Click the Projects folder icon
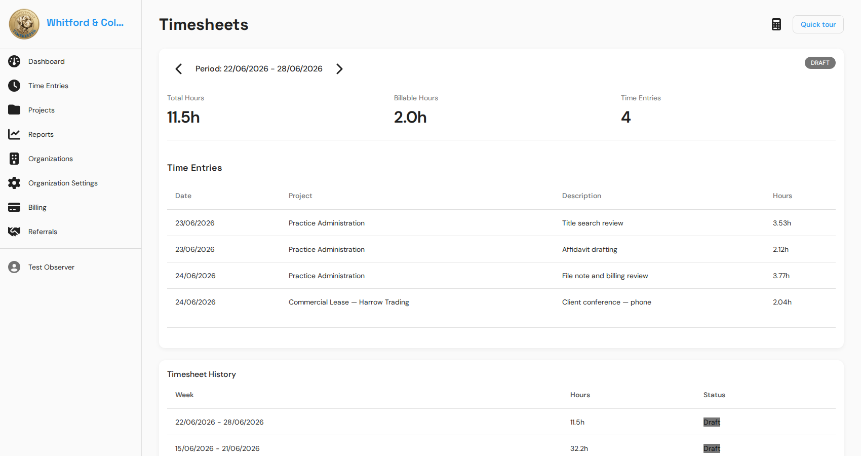Screen dimensions: 861x456 point(14,110)
